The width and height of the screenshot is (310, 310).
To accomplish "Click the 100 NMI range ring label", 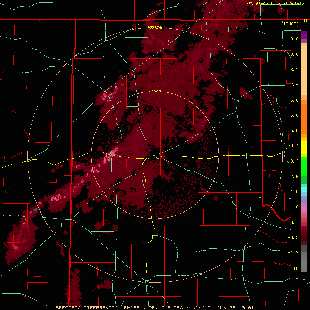I will click(155, 27).
